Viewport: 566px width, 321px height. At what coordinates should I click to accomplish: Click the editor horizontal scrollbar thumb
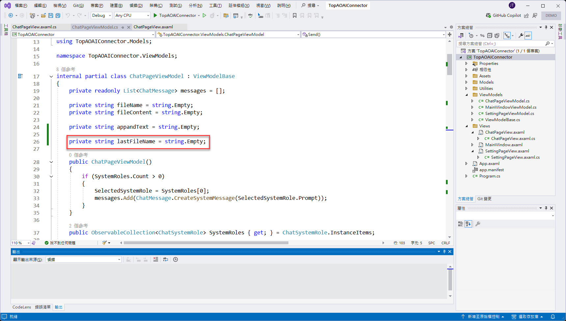coord(206,243)
